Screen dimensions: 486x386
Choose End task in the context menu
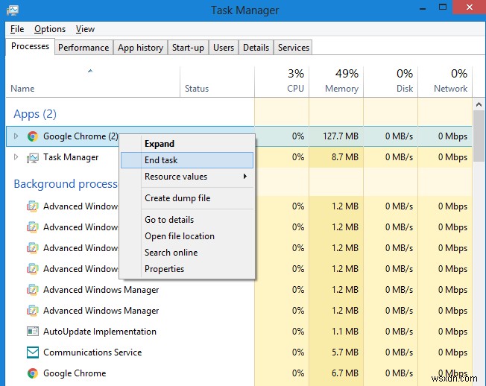point(187,160)
